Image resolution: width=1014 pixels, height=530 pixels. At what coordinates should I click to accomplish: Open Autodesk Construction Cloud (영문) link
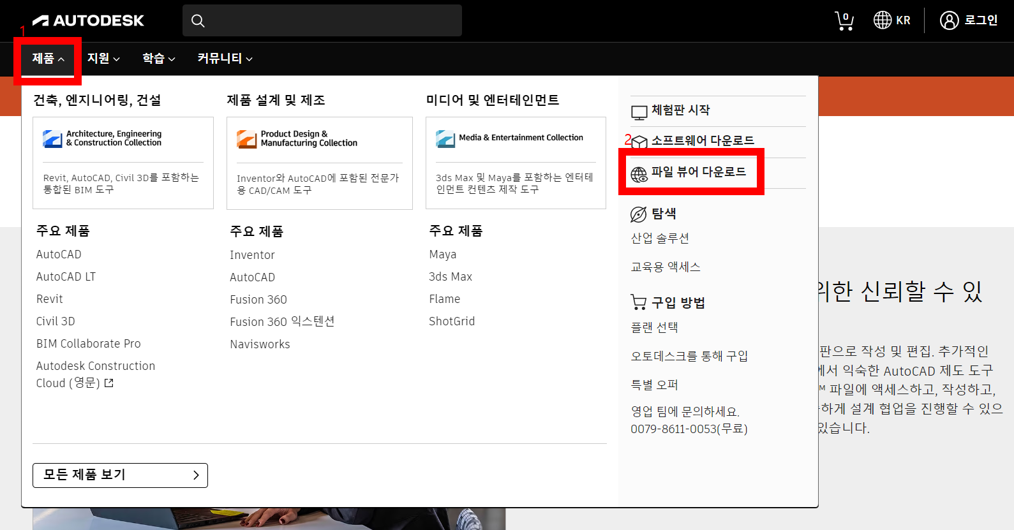96,374
